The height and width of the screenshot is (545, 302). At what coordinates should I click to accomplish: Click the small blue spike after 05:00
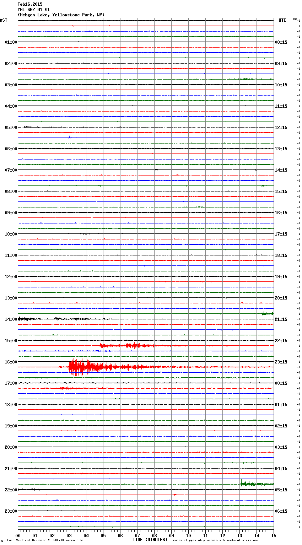pyautogui.click(x=70, y=137)
